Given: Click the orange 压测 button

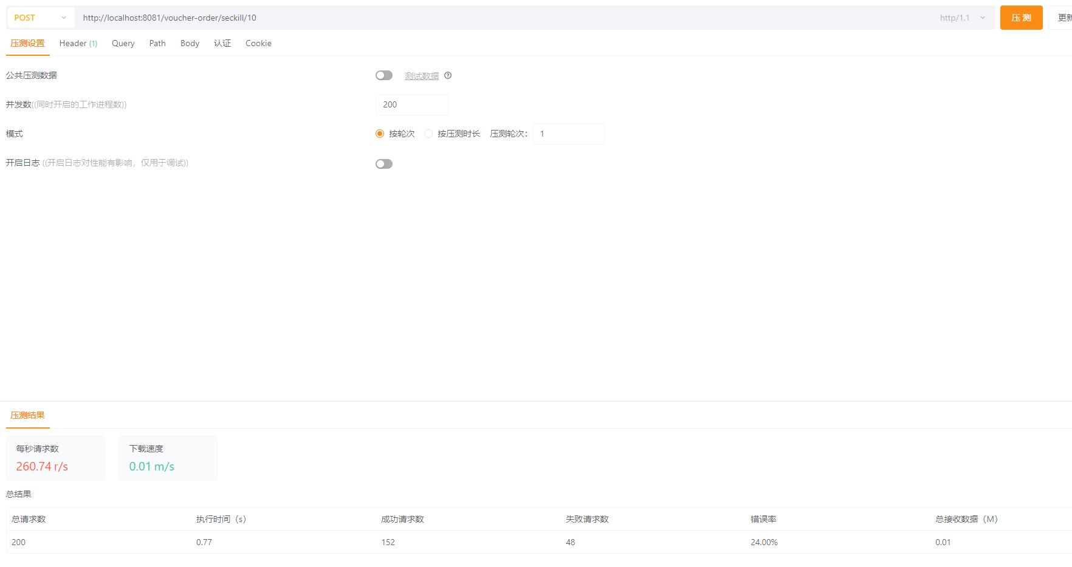Looking at the screenshot, I should tap(1021, 18).
